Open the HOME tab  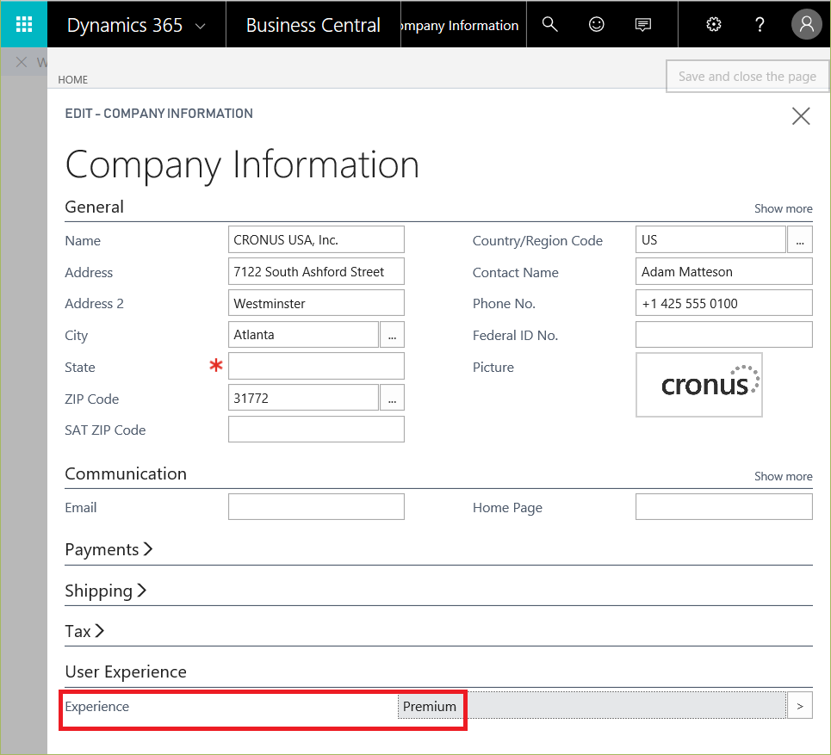[72, 79]
